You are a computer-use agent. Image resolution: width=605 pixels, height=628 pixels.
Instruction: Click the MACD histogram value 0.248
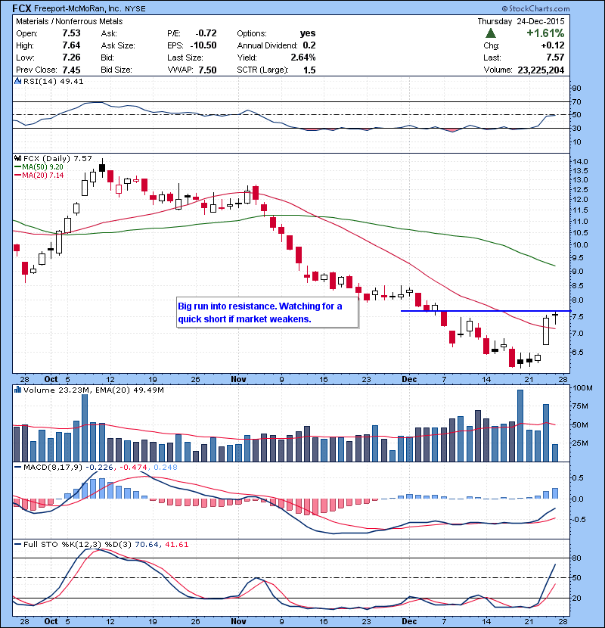click(x=166, y=467)
